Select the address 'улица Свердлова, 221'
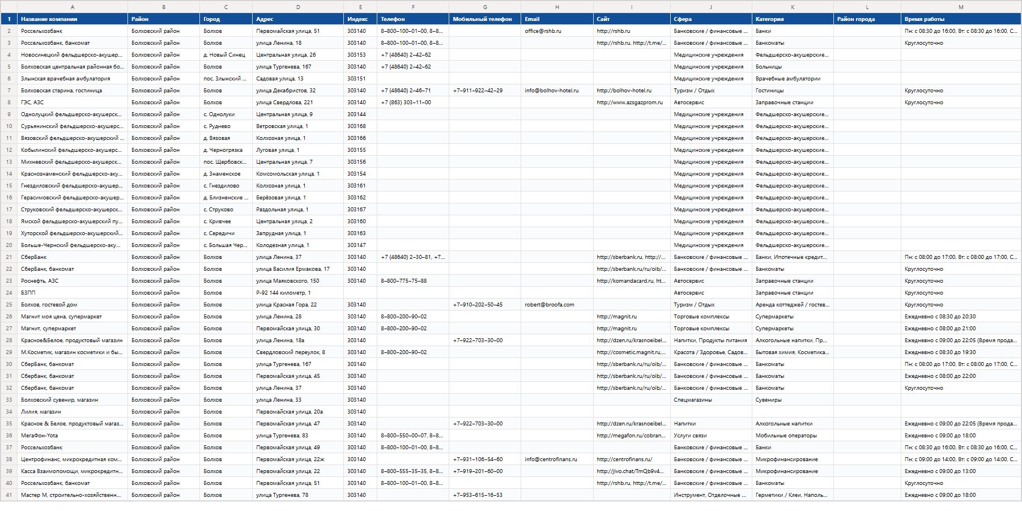1022x511 pixels. point(298,103)
